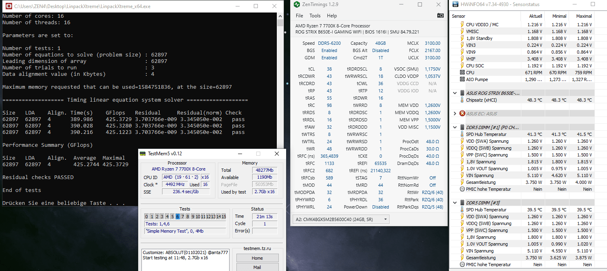Click the TestMem5 title bar icon

tap(142, 154)
